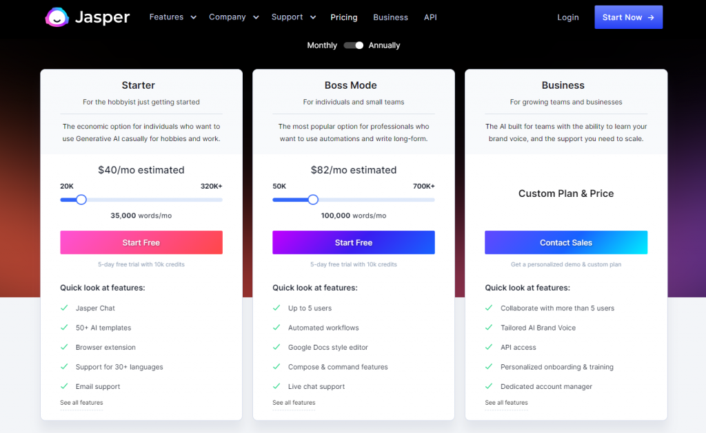
Task: Click the checkmark beside Tailored AI Brand Voice
Action: [489, 328]
